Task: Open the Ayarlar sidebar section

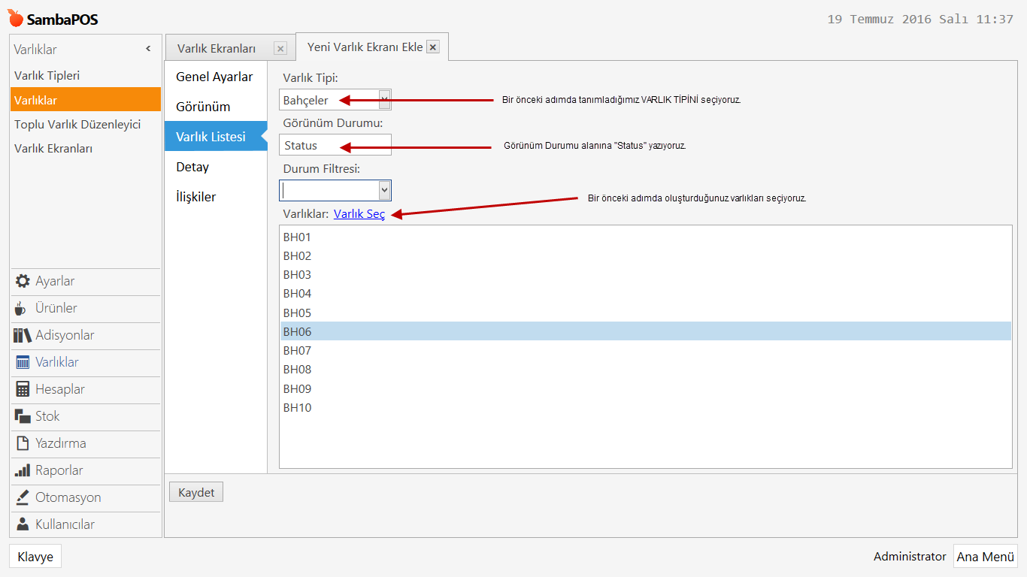Action: click(86, 281)
